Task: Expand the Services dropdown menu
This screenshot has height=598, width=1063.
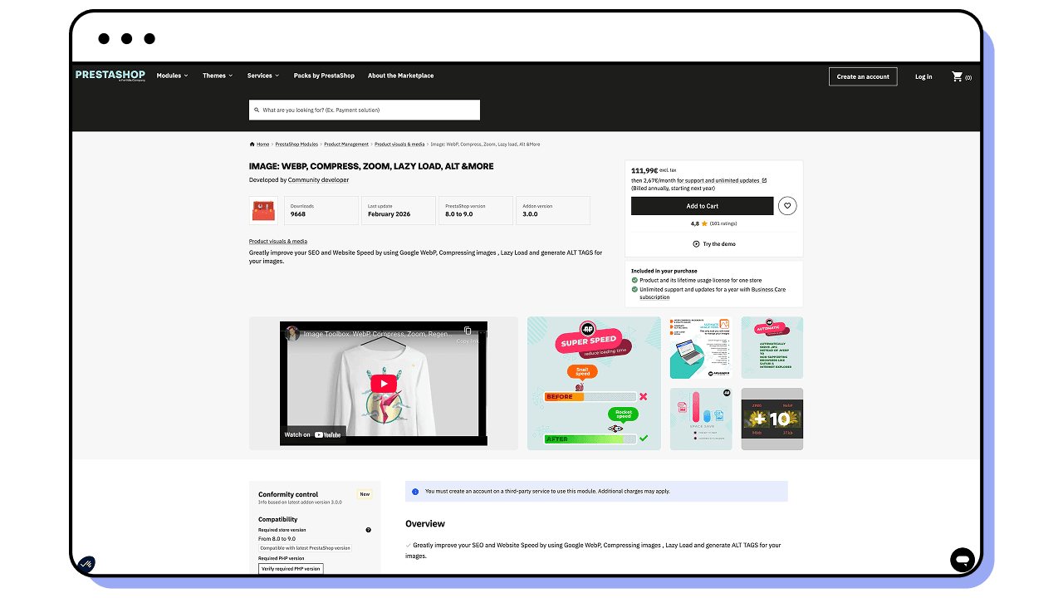Action: 263,76
